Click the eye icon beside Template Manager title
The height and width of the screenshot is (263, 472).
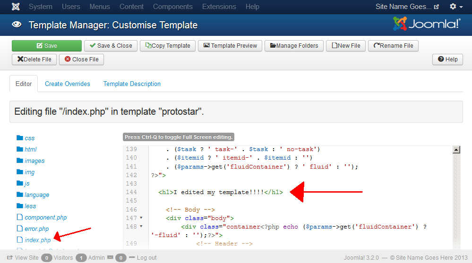point(17,25)
